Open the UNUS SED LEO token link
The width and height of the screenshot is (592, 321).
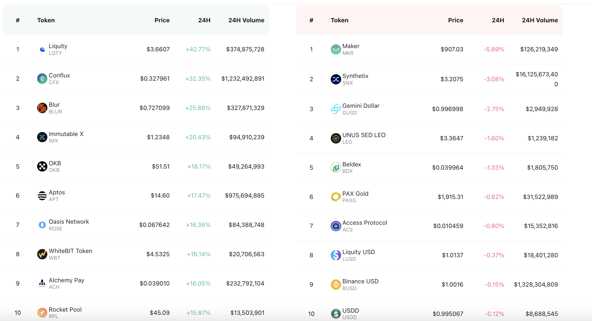click(364, 135)
